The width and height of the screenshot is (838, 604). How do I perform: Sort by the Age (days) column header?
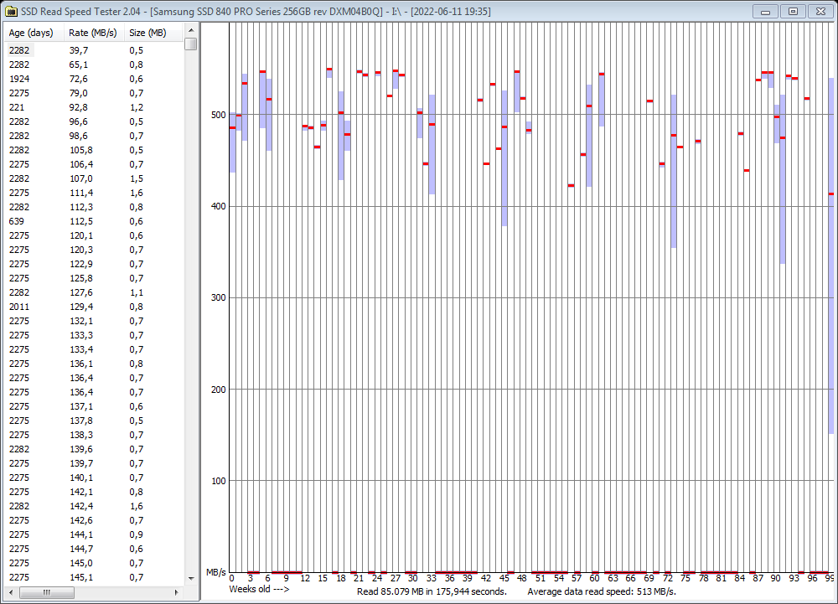pyautogui.click(x=34, y=33)
